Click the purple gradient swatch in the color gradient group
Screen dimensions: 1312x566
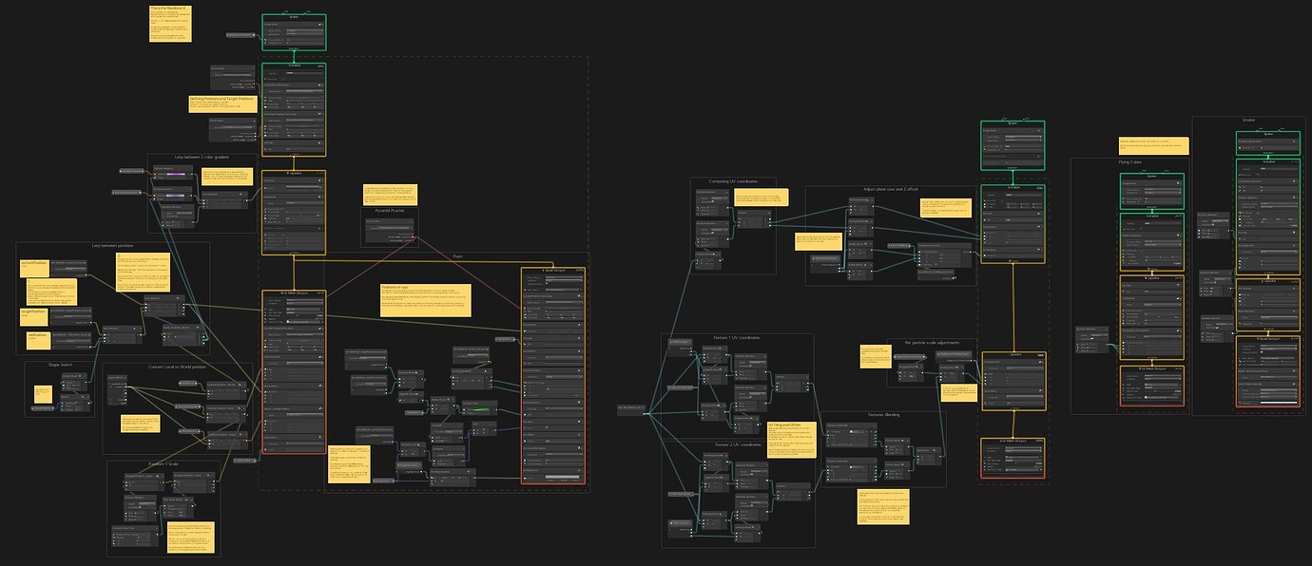(176, 174)
